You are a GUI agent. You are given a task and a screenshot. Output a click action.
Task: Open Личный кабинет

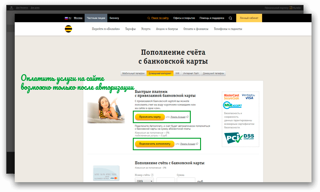tap(249, 18)
